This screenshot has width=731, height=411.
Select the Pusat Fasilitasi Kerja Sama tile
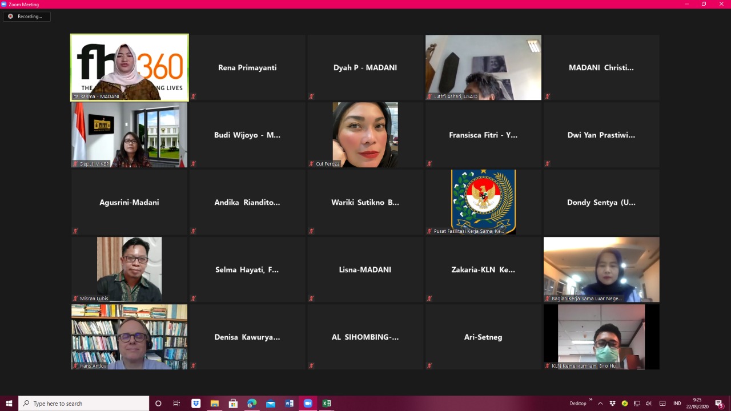tap(483, 202)
